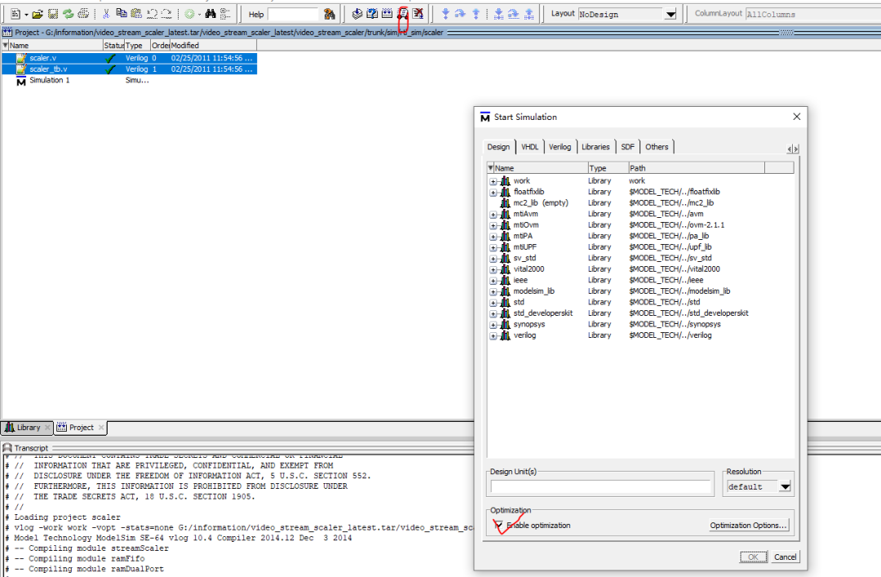Sort project files by Modified column header
Screen dimensions: 881x577
213,45
